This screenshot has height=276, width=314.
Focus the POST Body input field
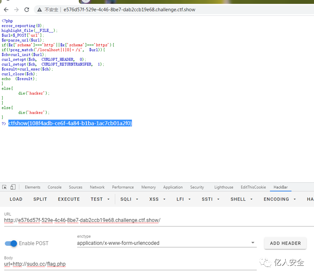click(x=130, y=264)
